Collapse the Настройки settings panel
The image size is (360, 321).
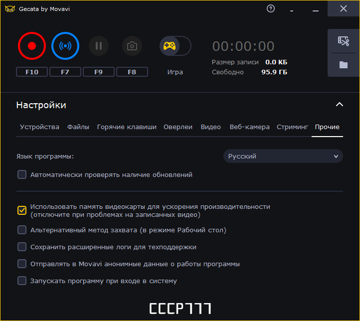coord(340,105)
